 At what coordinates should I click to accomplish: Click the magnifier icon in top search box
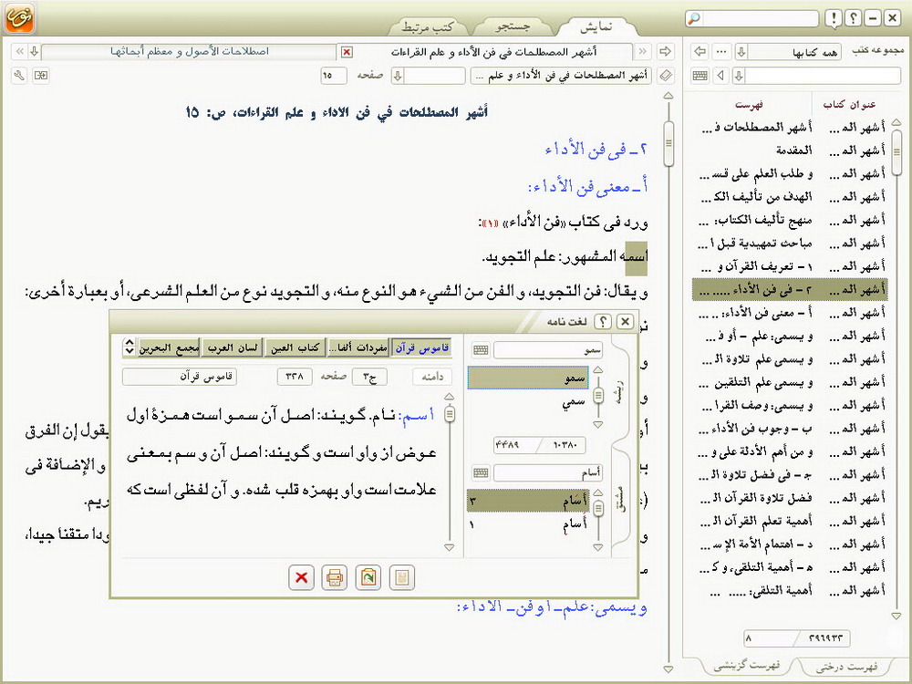(x=694, y=18)
